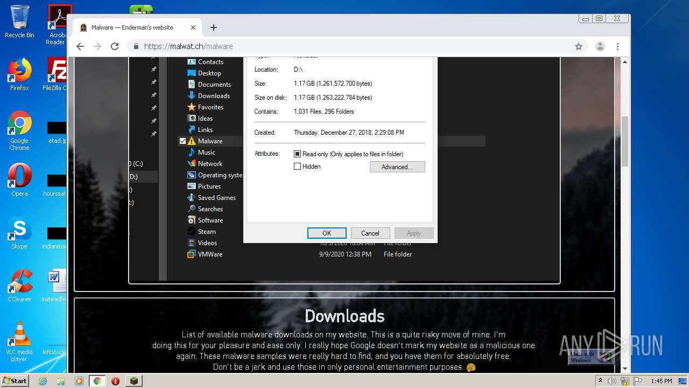Click the taskbar clock 1:45 PM
Viewport: 689px width, 388px height.
click(x=661, y=381)
